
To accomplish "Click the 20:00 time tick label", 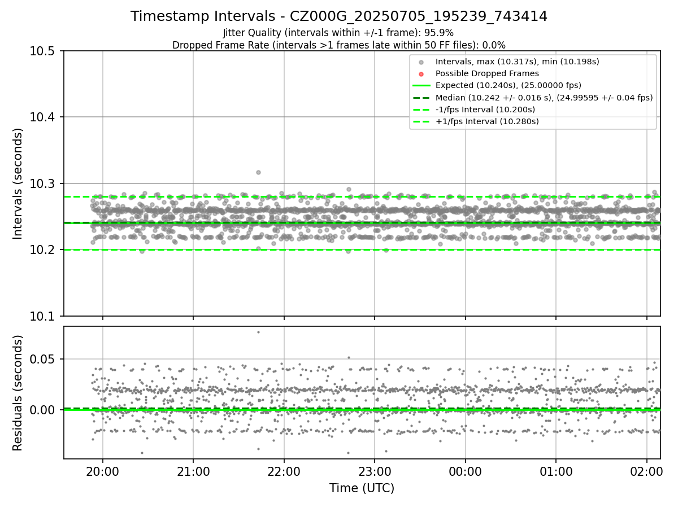I will point(102,471).
